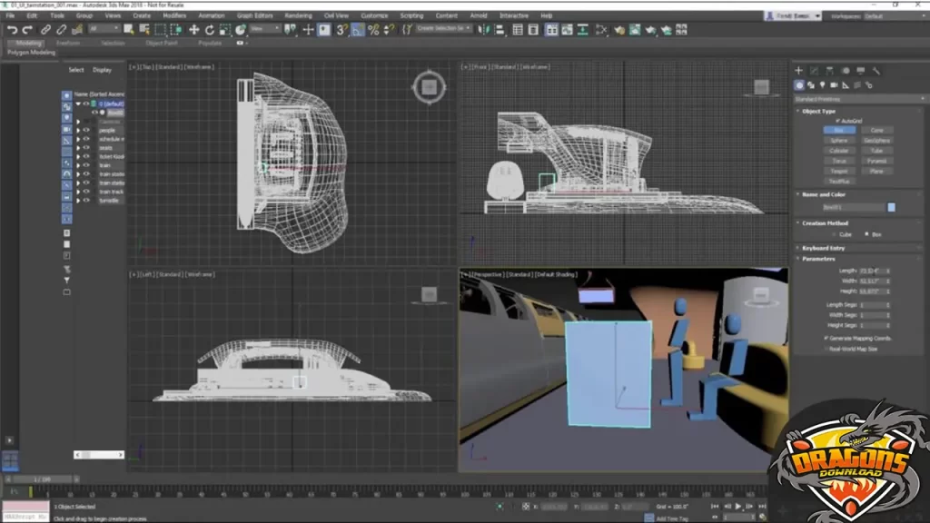Click the Sphere primitive button

(839, 141)
